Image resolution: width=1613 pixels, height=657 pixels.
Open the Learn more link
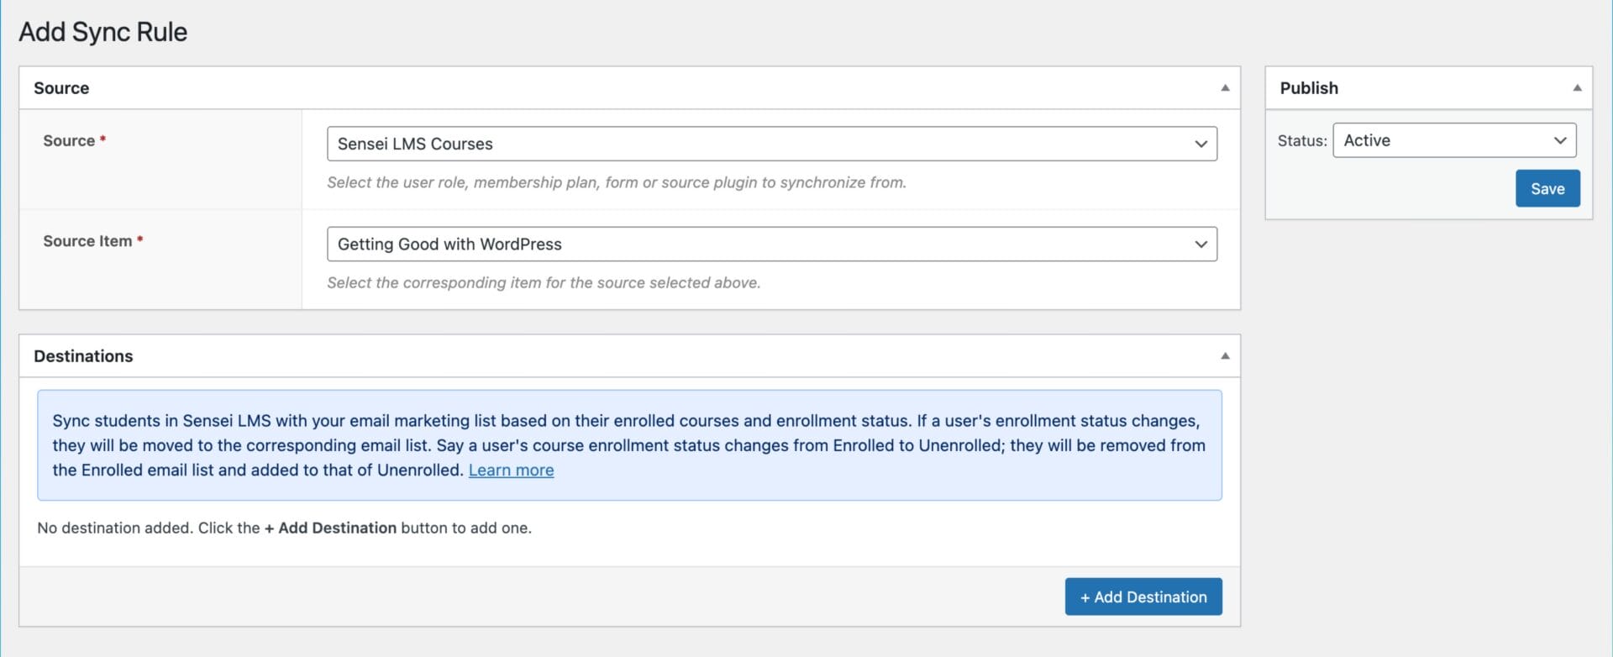click(511, 470)
